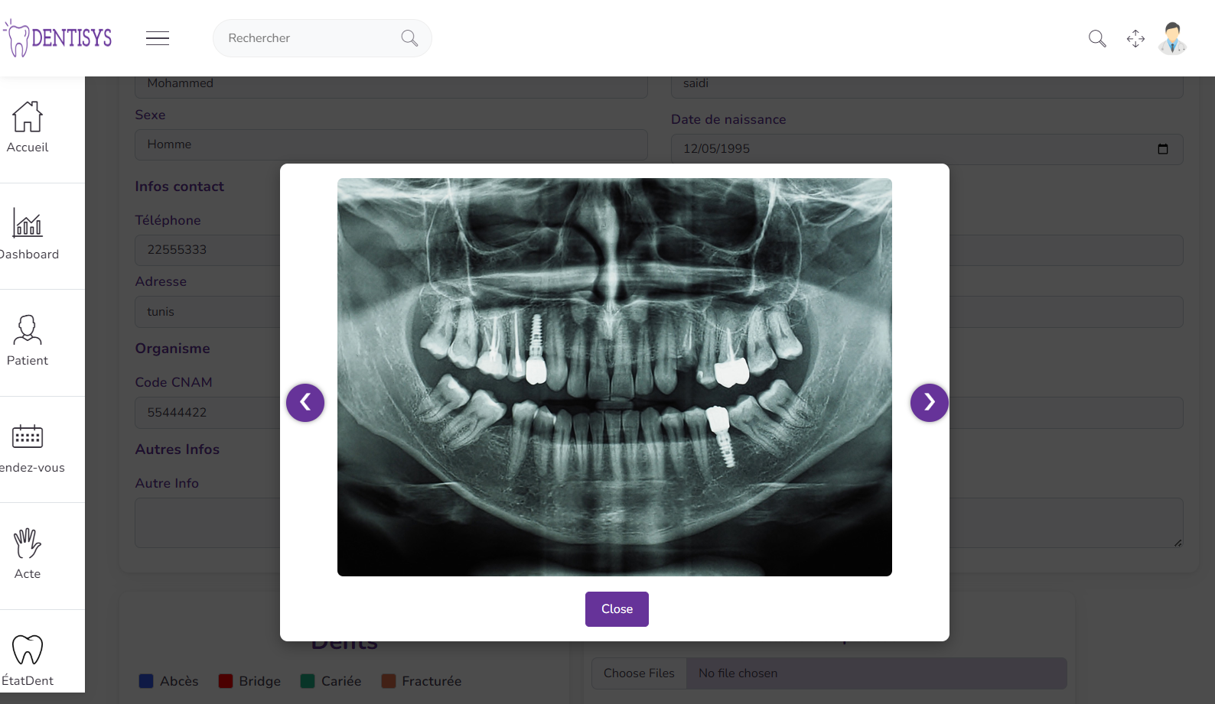Close the X-ray image modal
Screen dimensions: 1215x704
[x=617, y=609]
